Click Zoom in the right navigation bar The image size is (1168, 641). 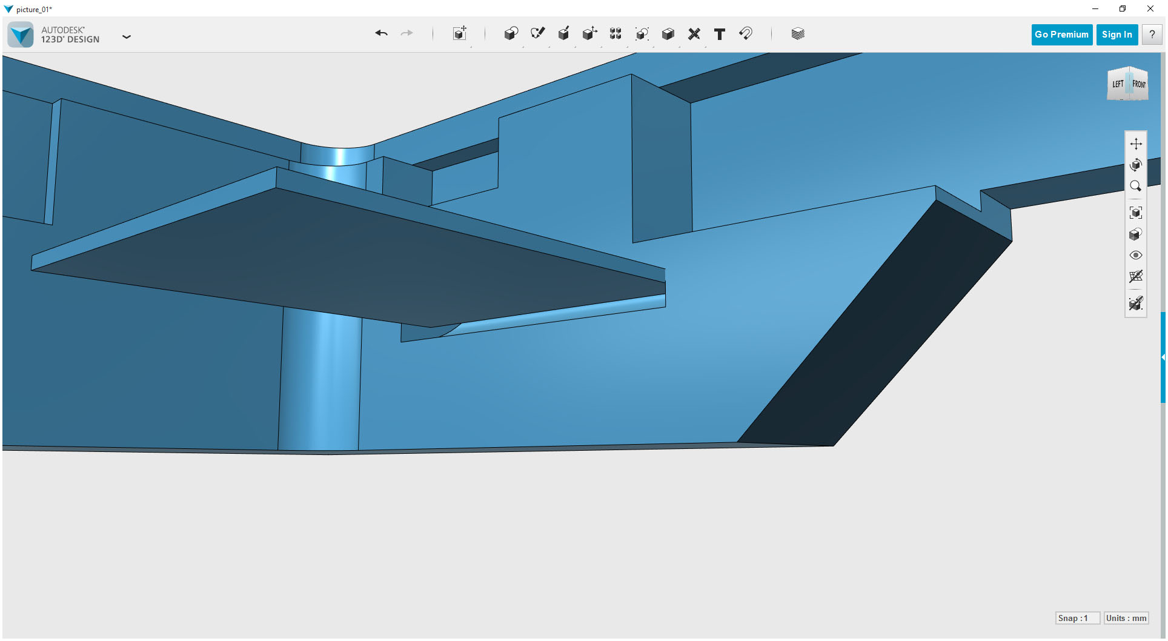1136,186
